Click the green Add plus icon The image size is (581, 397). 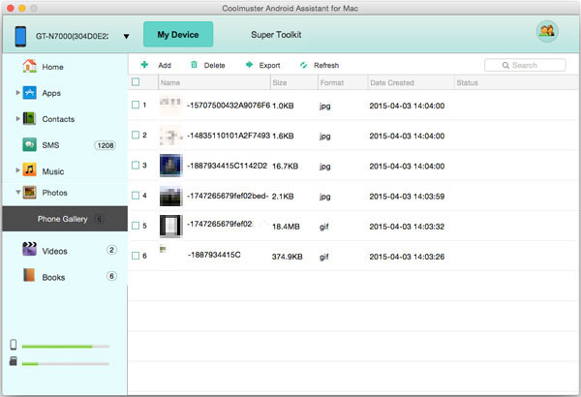(x=144, y=65)
